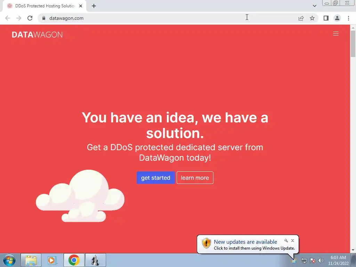Image resolution: width=356 pixels, height=267 pixels.
Task: Click the Show desktop button
Action: click(x=354, y=260)
